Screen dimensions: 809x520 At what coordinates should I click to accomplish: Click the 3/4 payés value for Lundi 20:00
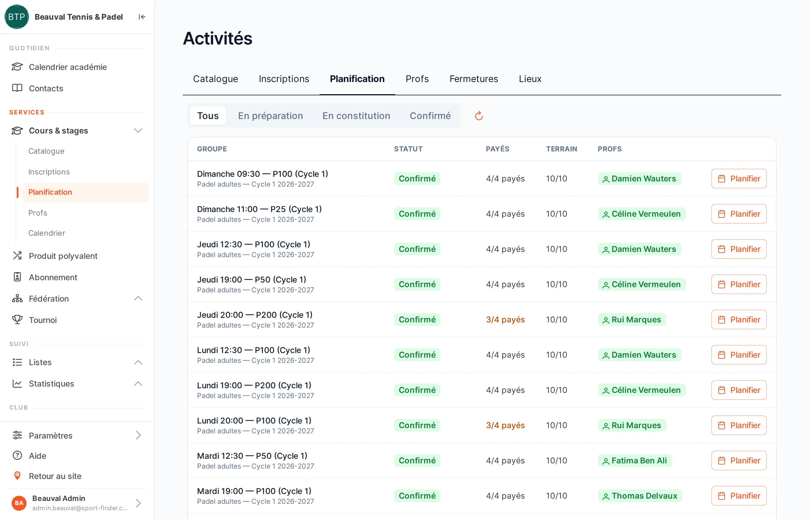pos(505,425)
